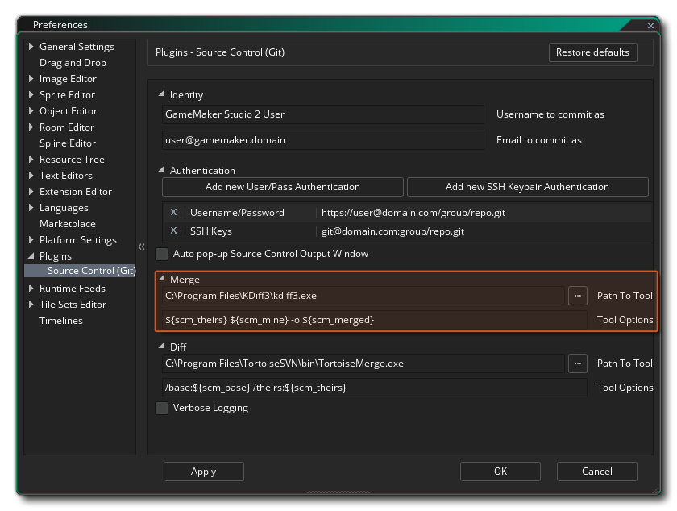
Task: Enable Auto pop-up Source Control Output Window
Action: 161,253
